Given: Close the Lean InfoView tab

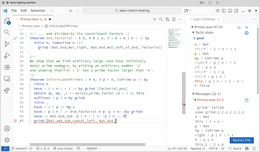Looking at the screenshot, I should click(218, 19).
